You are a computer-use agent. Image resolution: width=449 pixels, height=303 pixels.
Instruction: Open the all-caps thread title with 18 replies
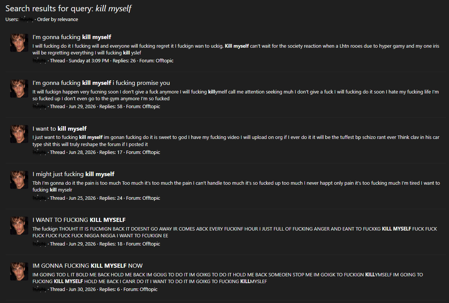tap(79, 220)
